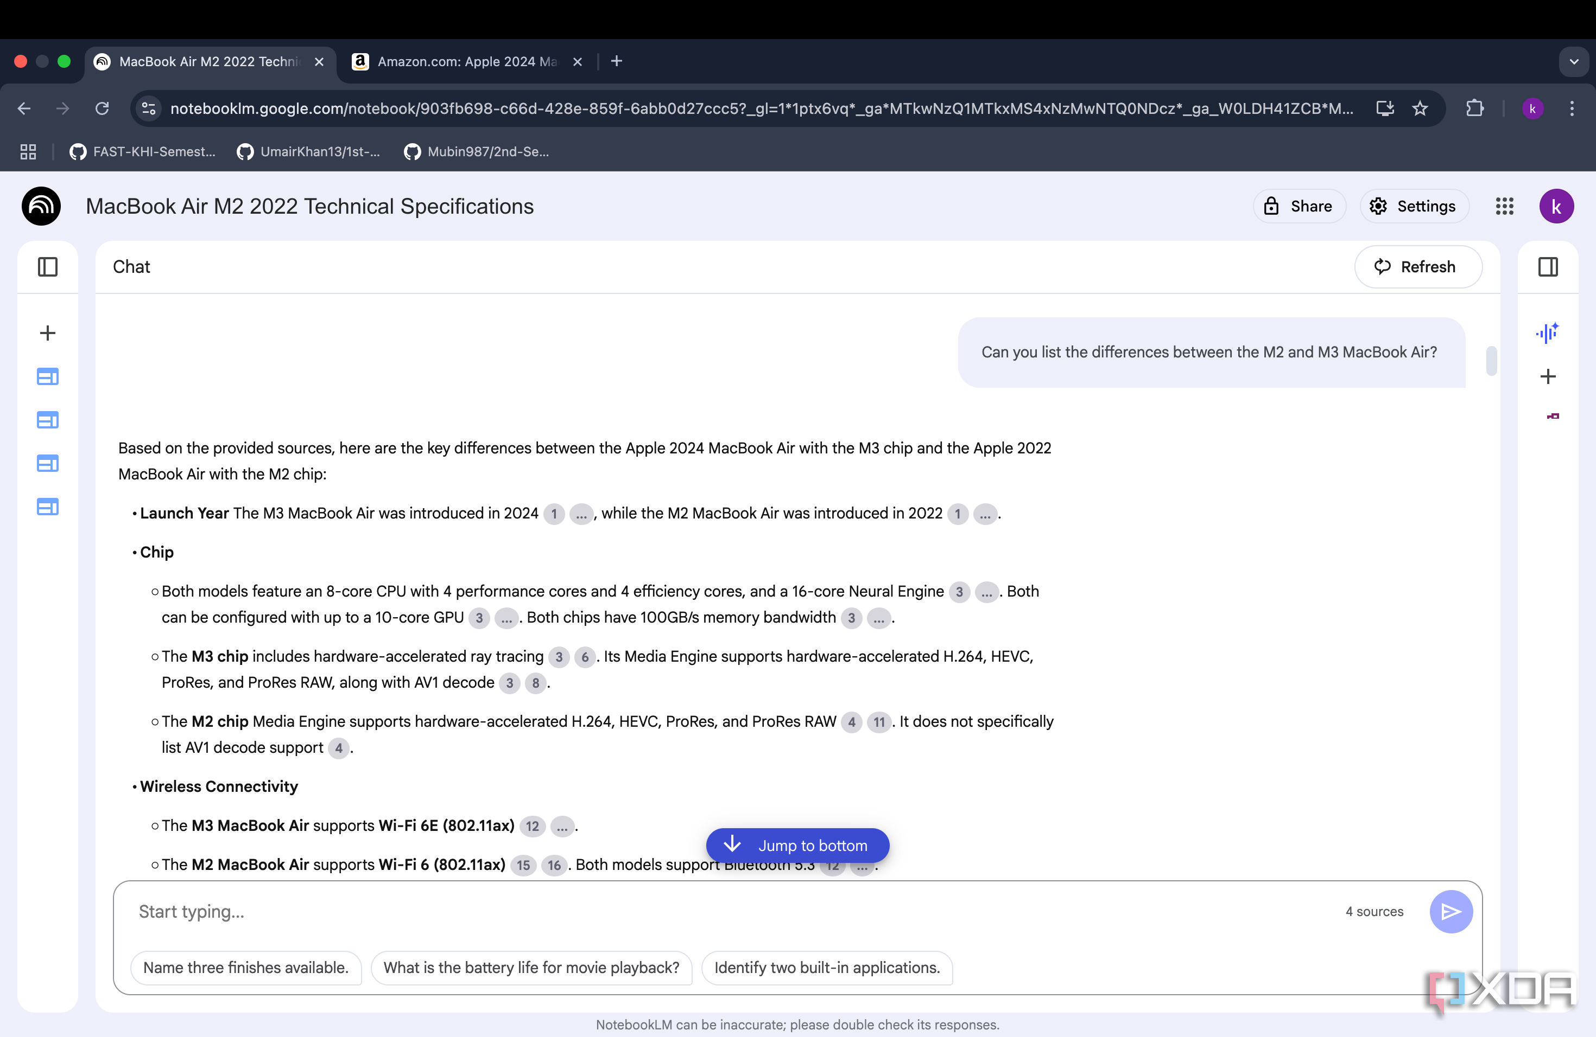
Task: Add a new source with plus icon
Action: (48, 333)
